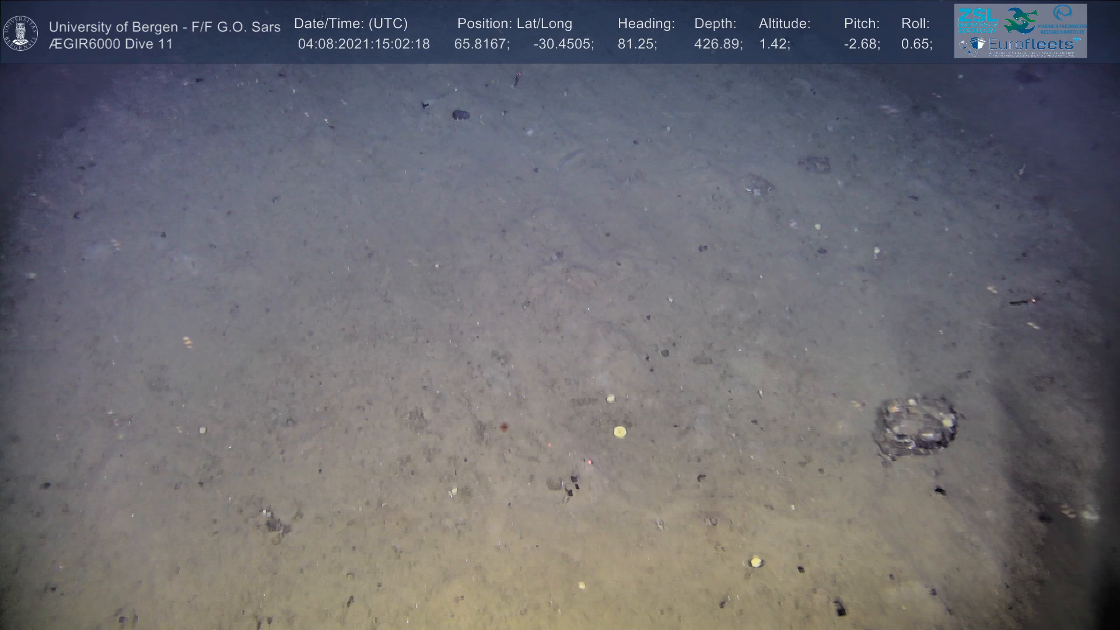Click the Position Lat/Long label
This screenshot has height=630, width=1120.
coord(514,24)
